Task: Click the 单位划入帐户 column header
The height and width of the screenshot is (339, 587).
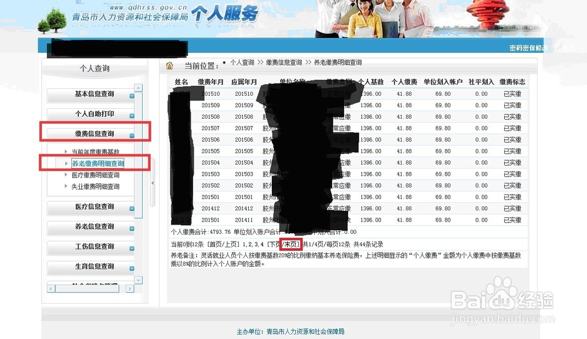Action: [443, 82]
